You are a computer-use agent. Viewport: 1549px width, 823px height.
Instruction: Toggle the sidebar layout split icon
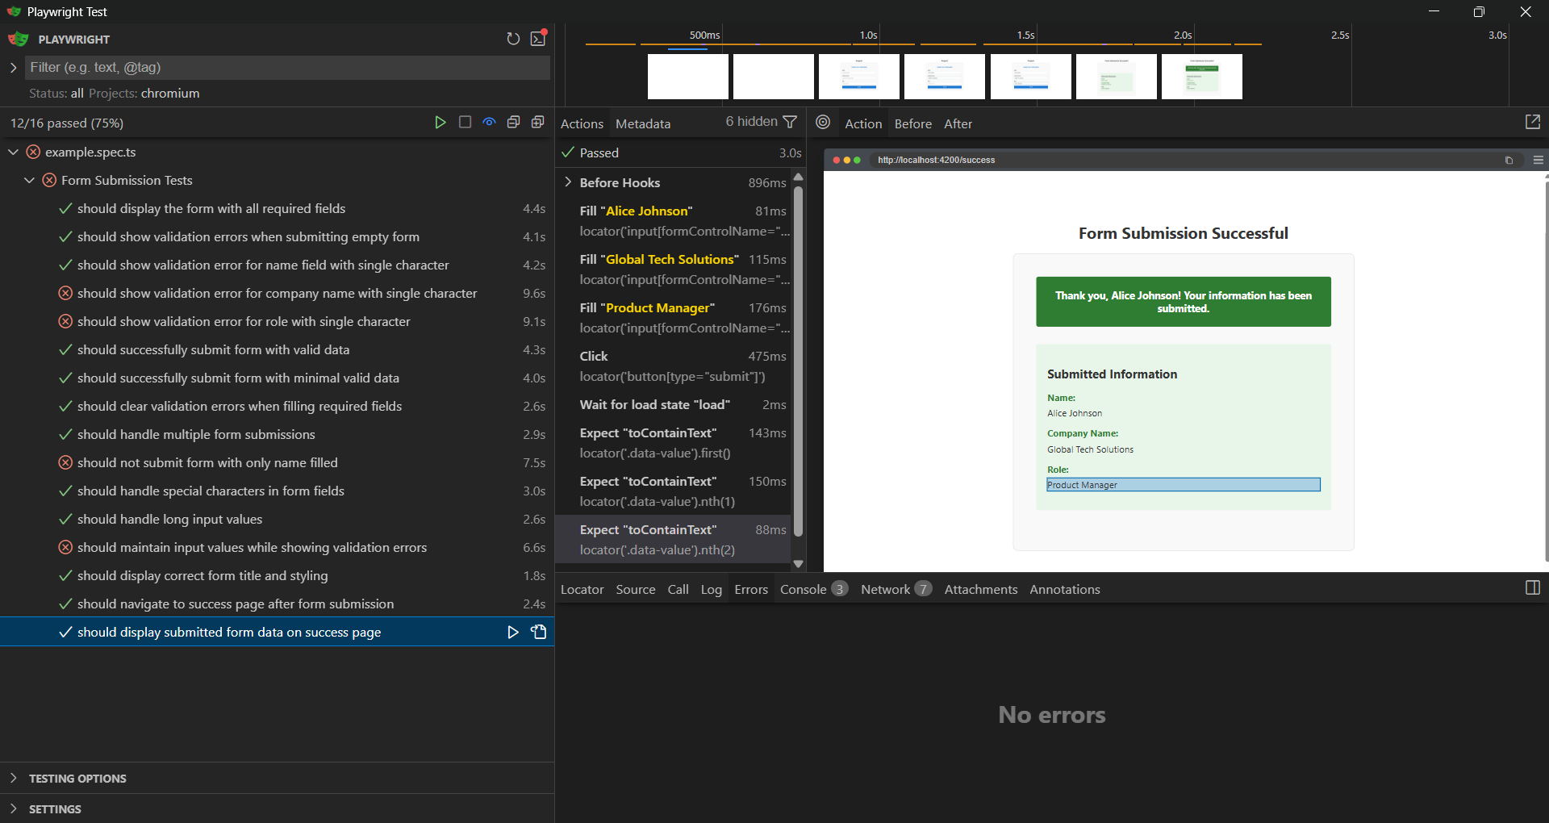pyautogui.click(x=1532, y=588)
